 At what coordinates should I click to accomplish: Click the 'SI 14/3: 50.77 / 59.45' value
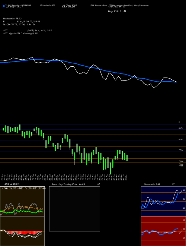pos(28,22)
